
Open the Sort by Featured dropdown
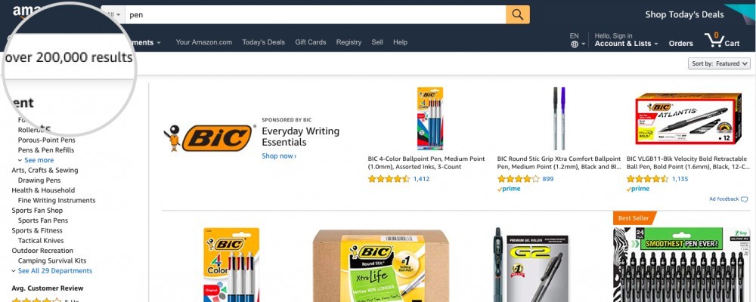[x=719, y=63]
